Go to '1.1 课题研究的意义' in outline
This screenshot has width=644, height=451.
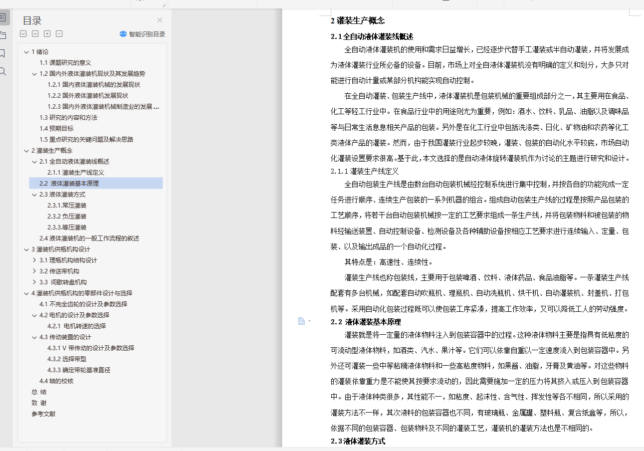pyautogui.click(x=65, y=62)
